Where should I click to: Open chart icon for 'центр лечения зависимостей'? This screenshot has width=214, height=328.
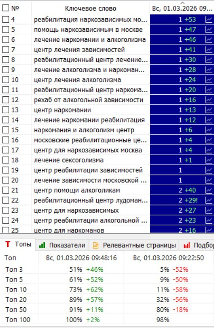(209, 49)
